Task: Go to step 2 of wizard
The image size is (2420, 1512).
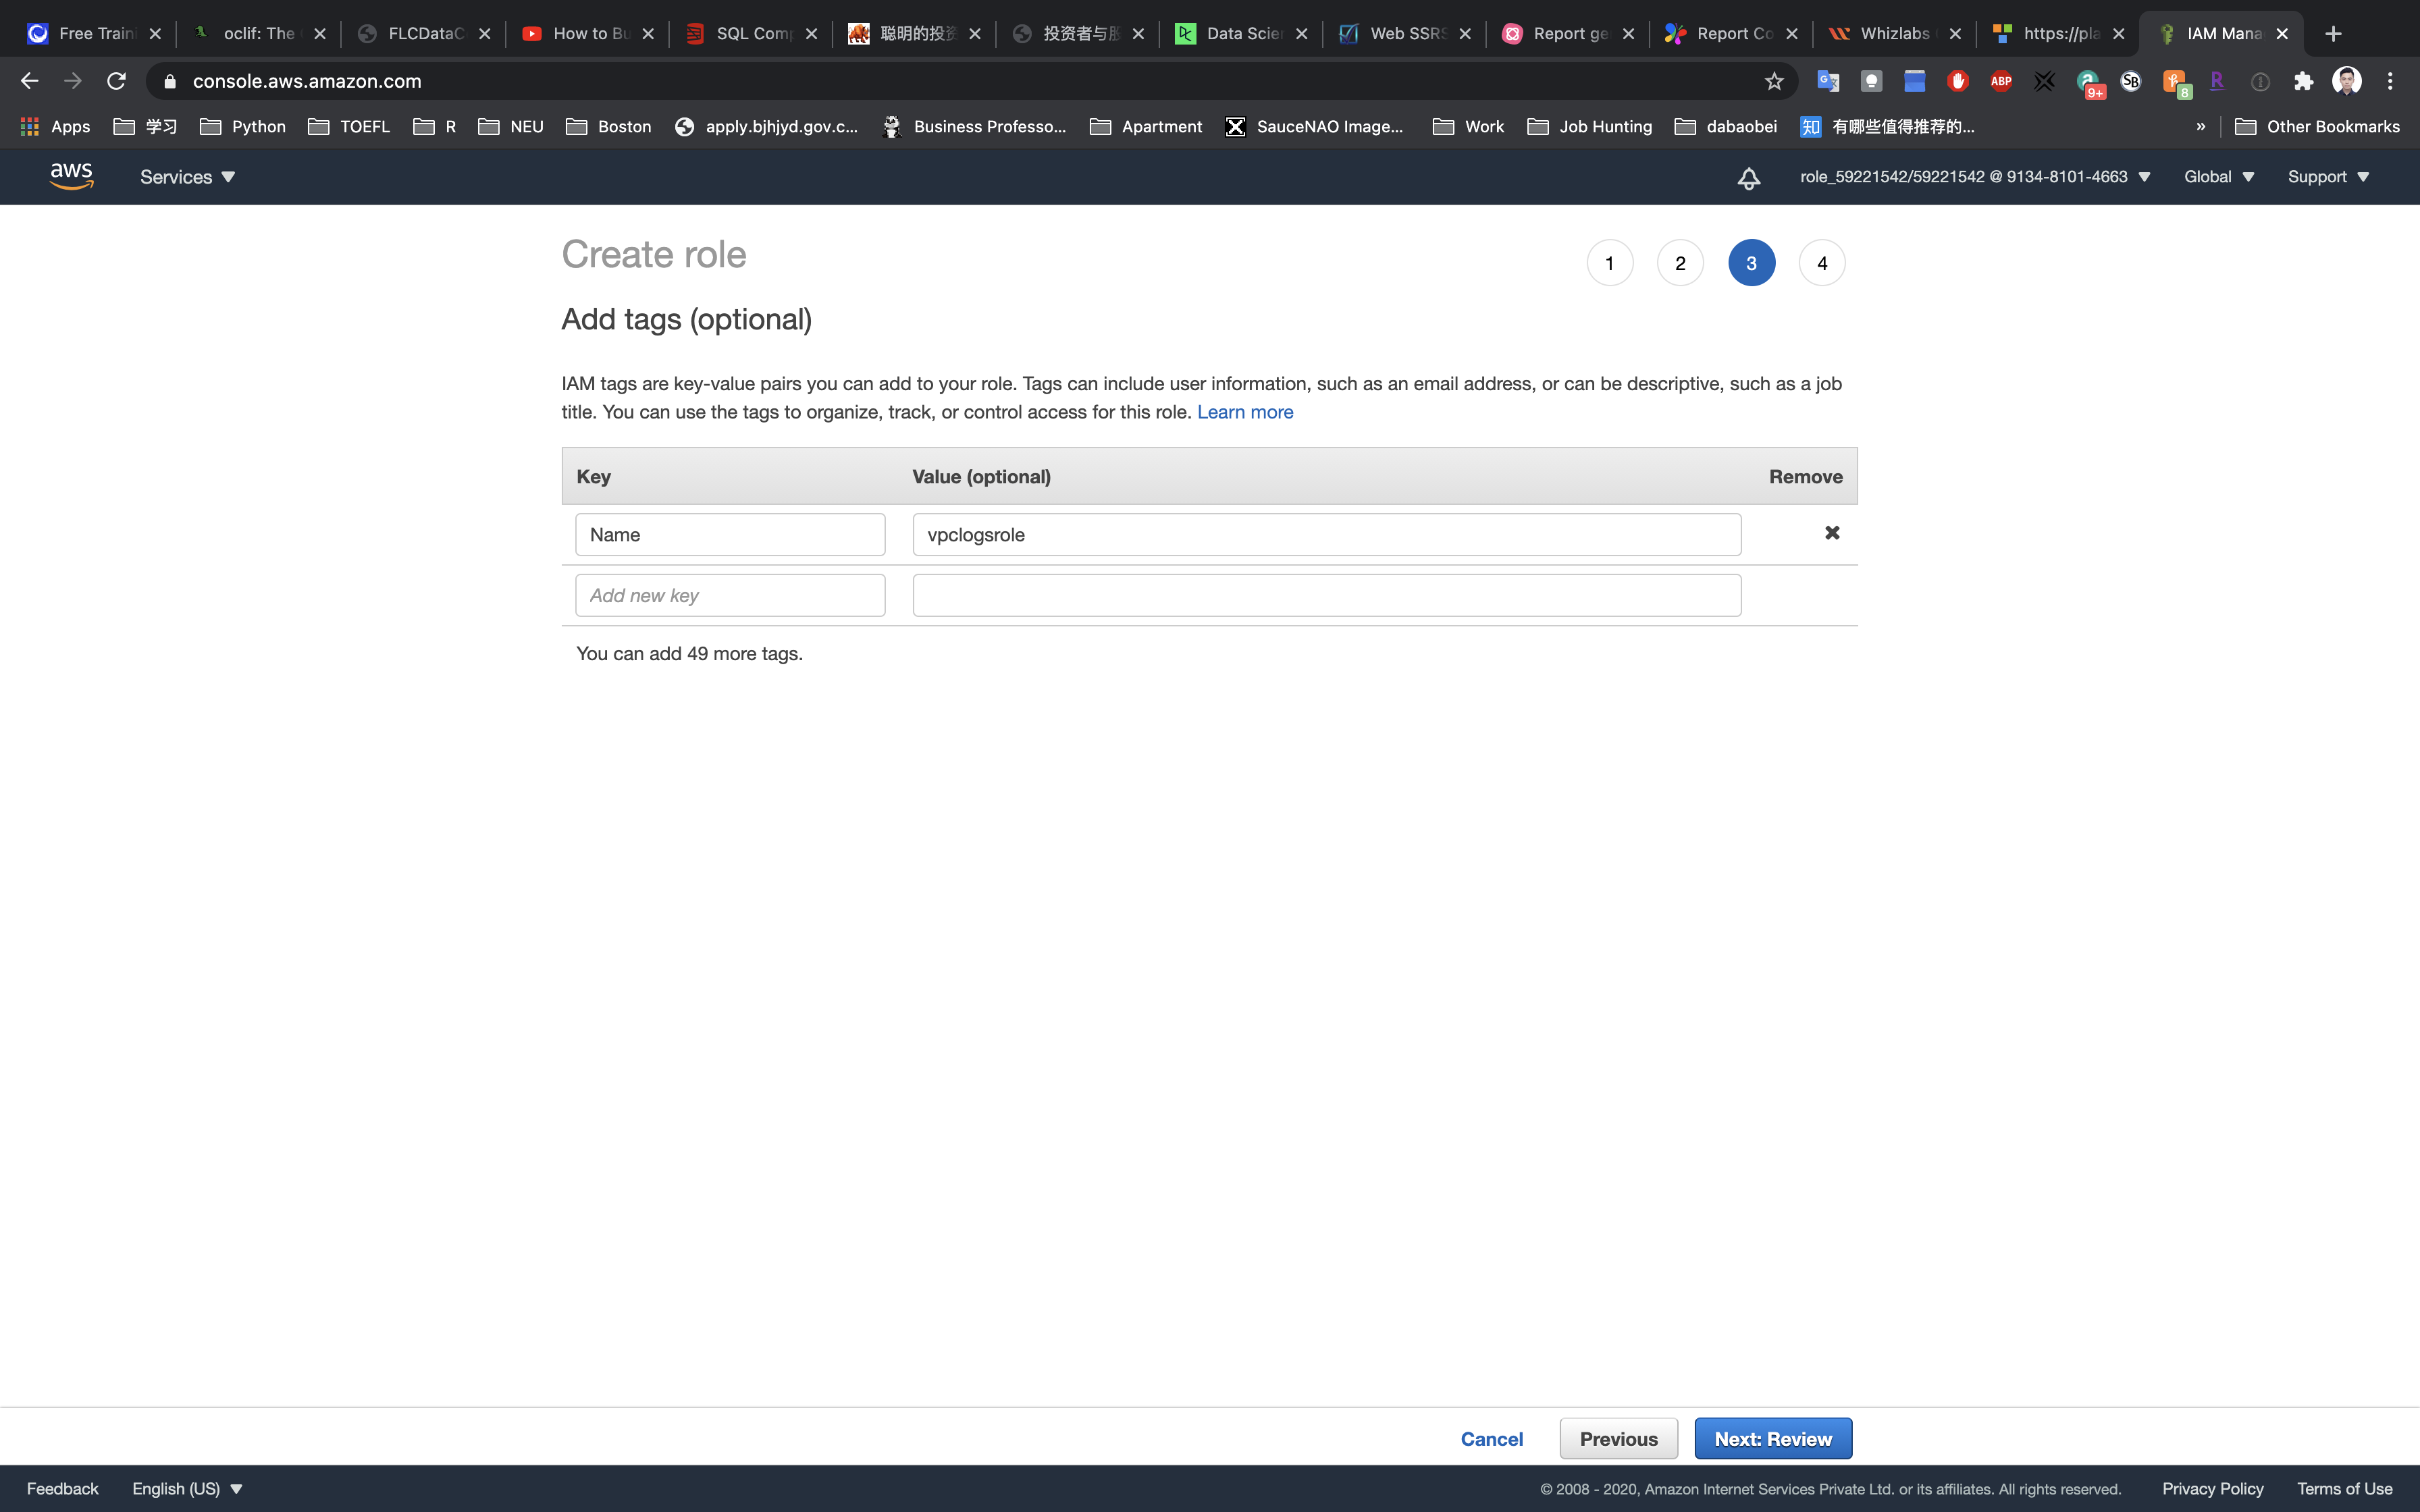Action: pyautogui.click(x=1680, y=263)
